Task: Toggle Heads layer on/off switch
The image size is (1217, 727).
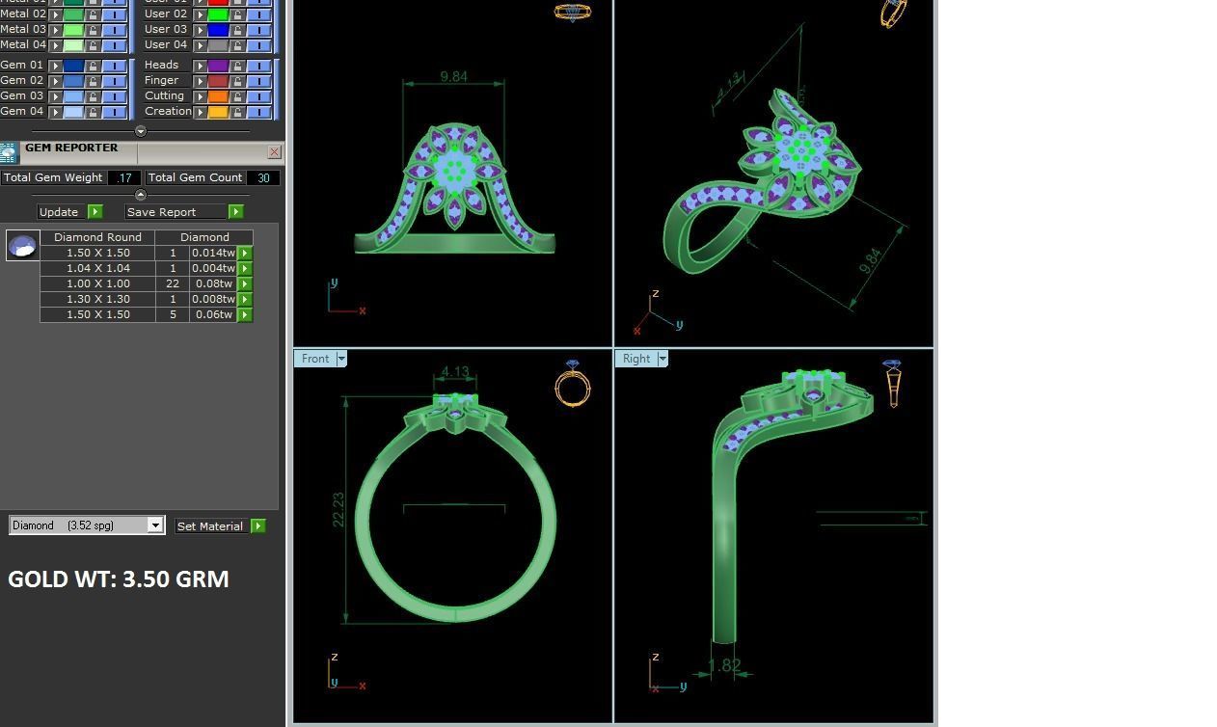Action: pos(259,66)
